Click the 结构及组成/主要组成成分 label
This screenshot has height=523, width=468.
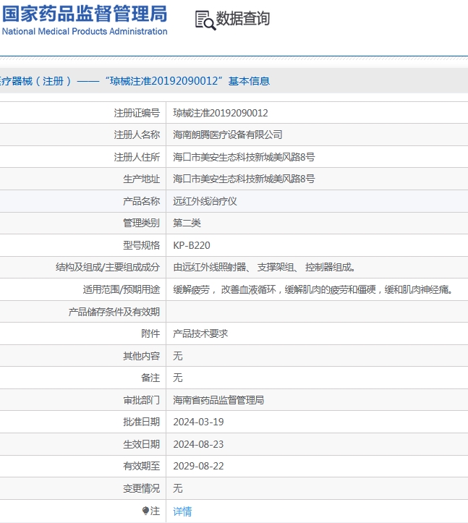coord(108,267)
